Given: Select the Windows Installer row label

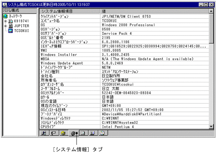Looking at the screenshot, I should [x=59, y=55].
